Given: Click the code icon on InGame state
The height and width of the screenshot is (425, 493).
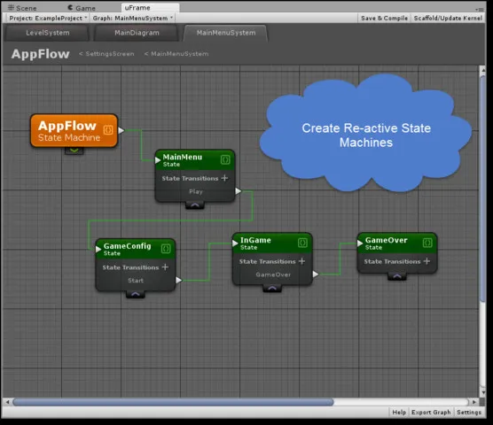Looking at the screenshot, I should 302,243.
